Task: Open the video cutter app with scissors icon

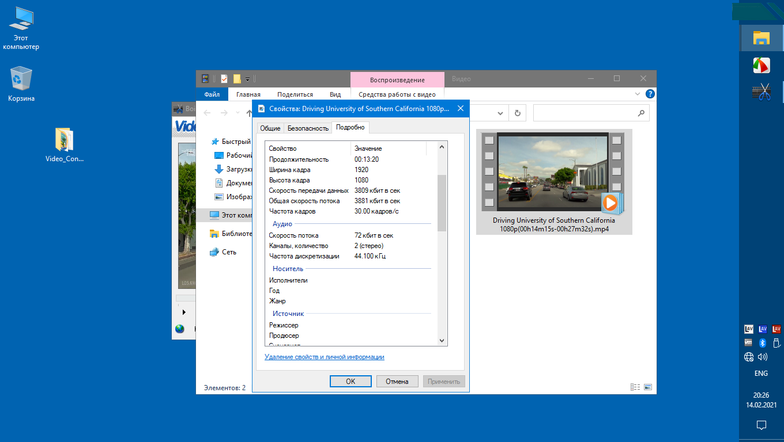Action: click(762, 92)
